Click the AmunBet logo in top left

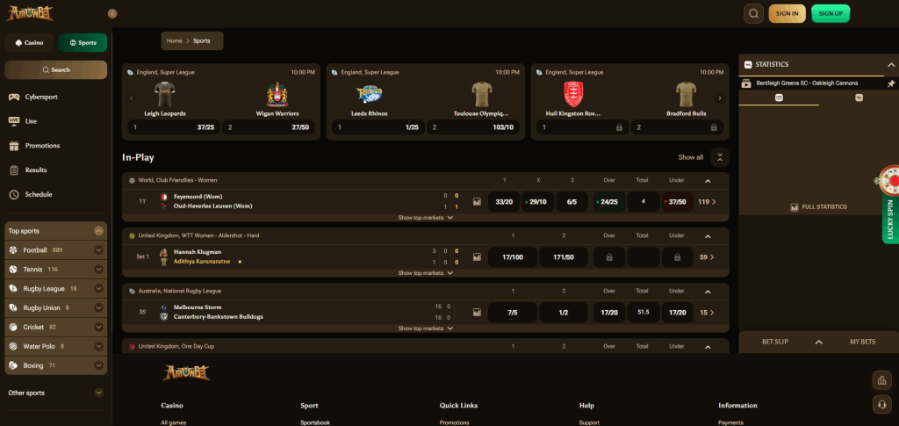tap(30, 13)
